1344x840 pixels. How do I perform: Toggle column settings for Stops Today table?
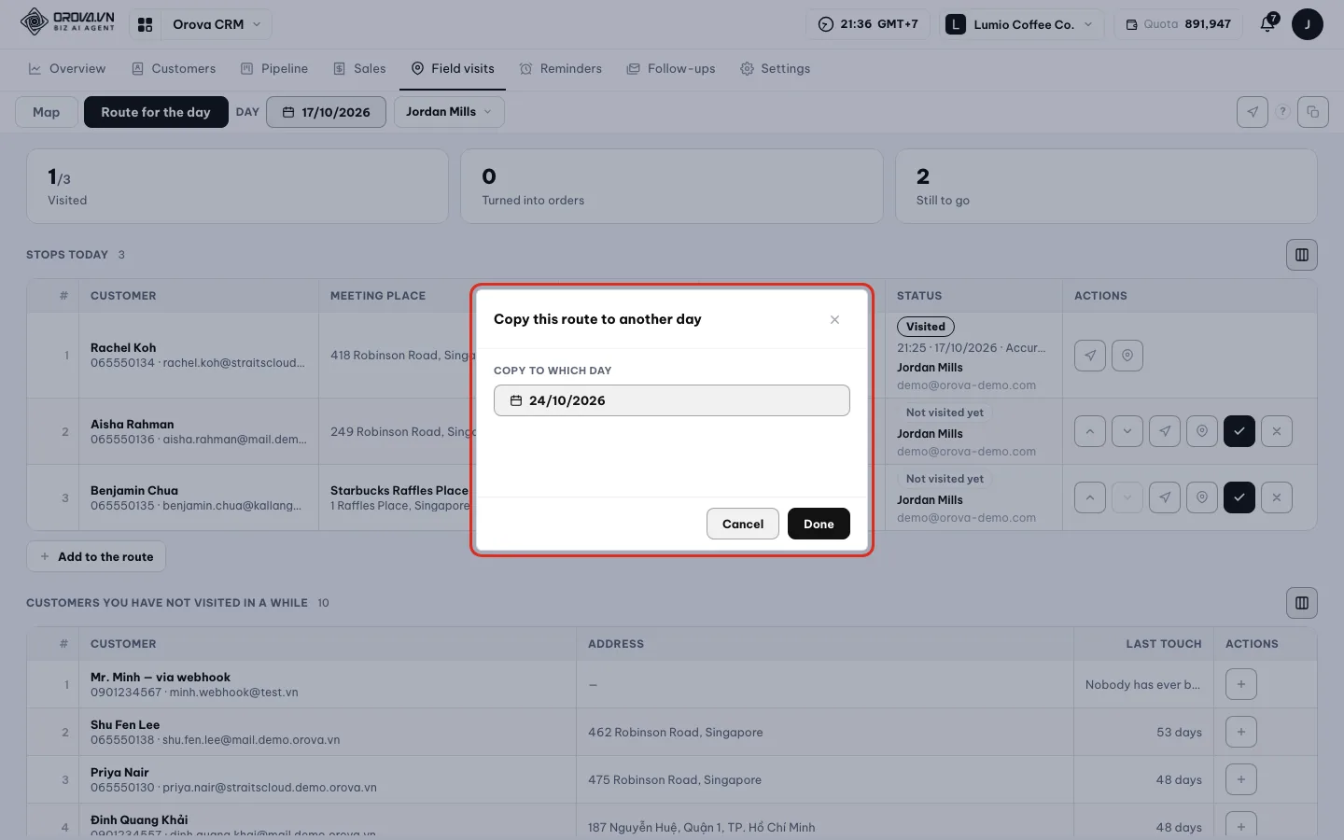point(1301,255)
